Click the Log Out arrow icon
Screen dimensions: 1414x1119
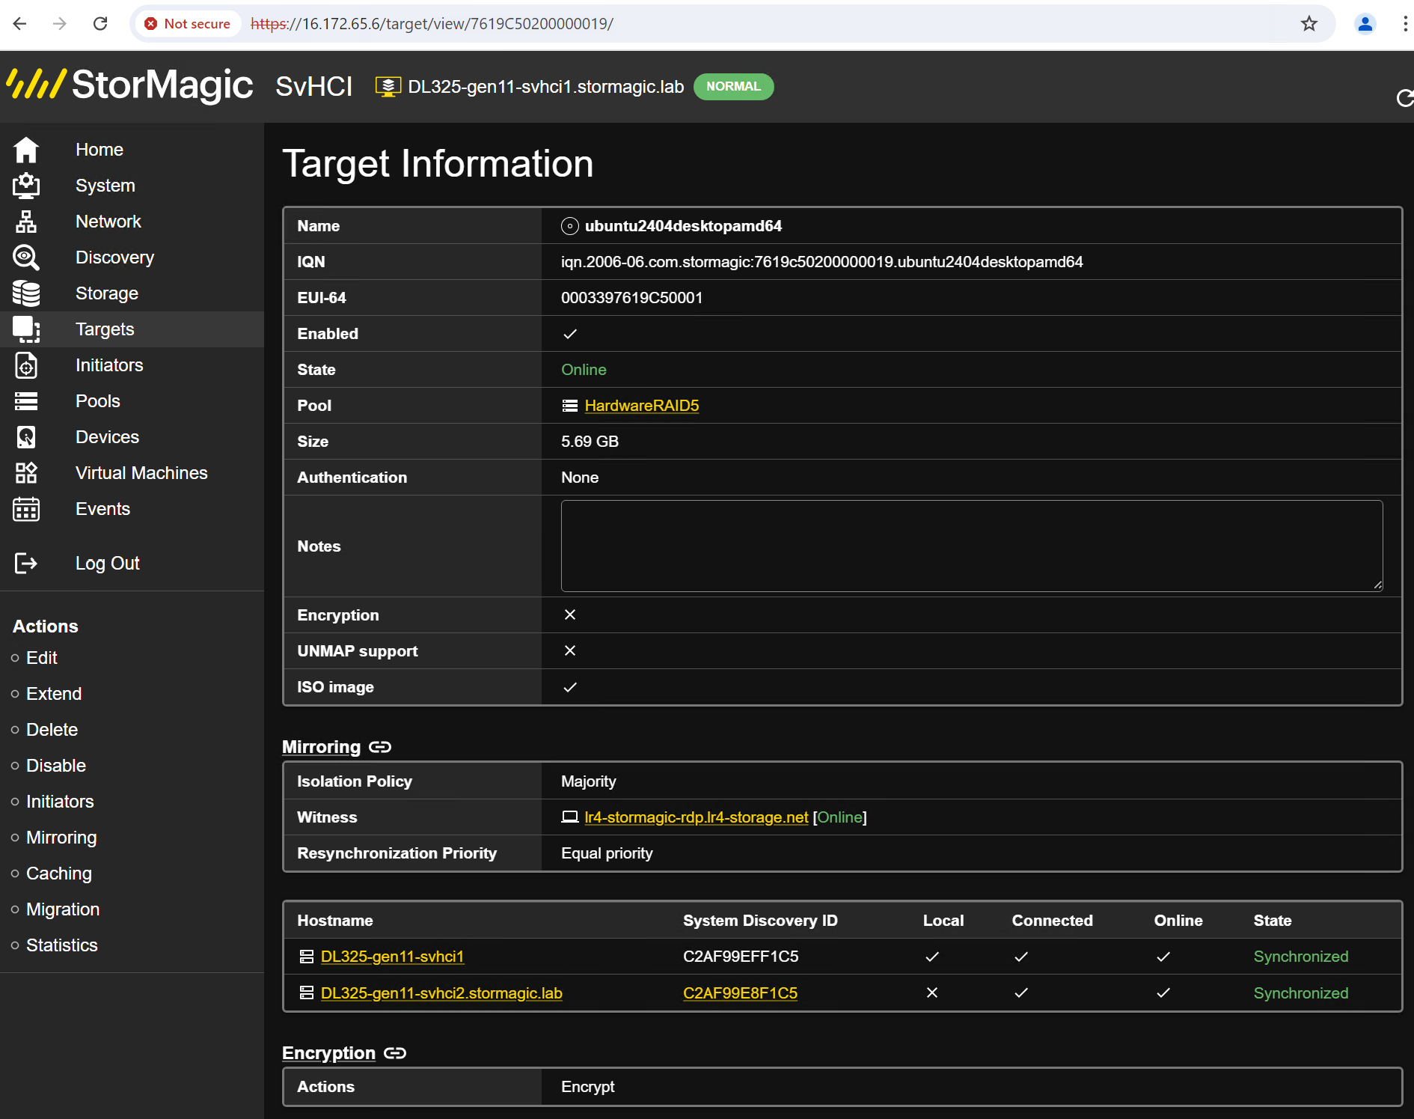click(26, 563)
